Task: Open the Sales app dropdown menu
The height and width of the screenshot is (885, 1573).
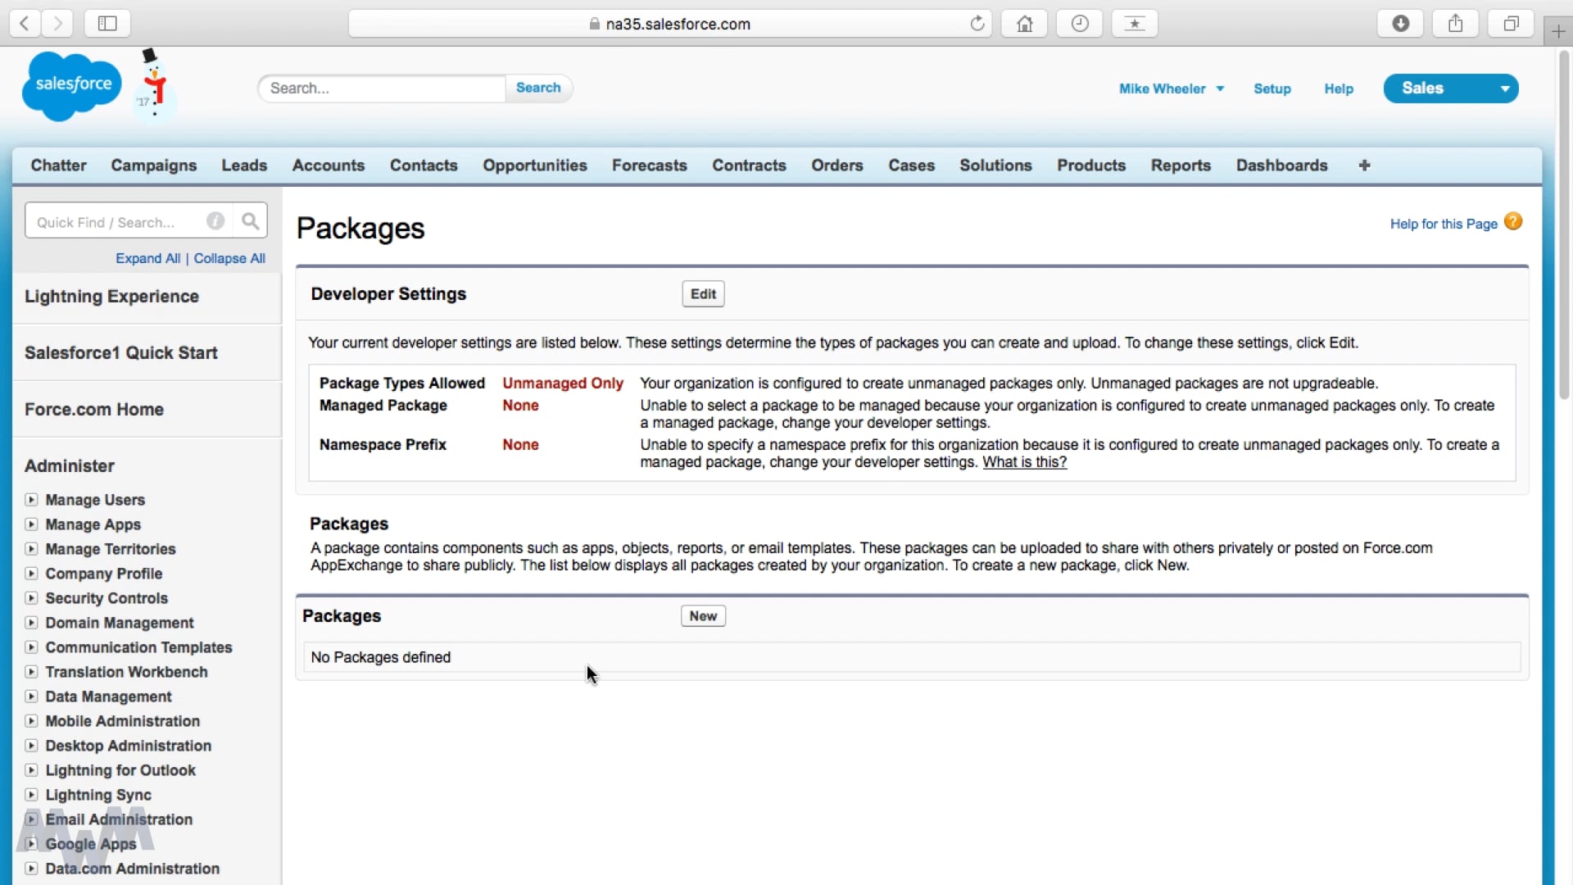Action: (x=1450, y=88)
